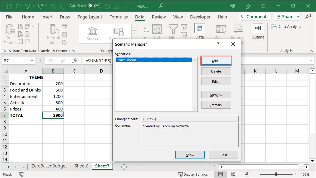316x178 pixels.
Task: Turn off AutoSave
Action: pos(94,5)
